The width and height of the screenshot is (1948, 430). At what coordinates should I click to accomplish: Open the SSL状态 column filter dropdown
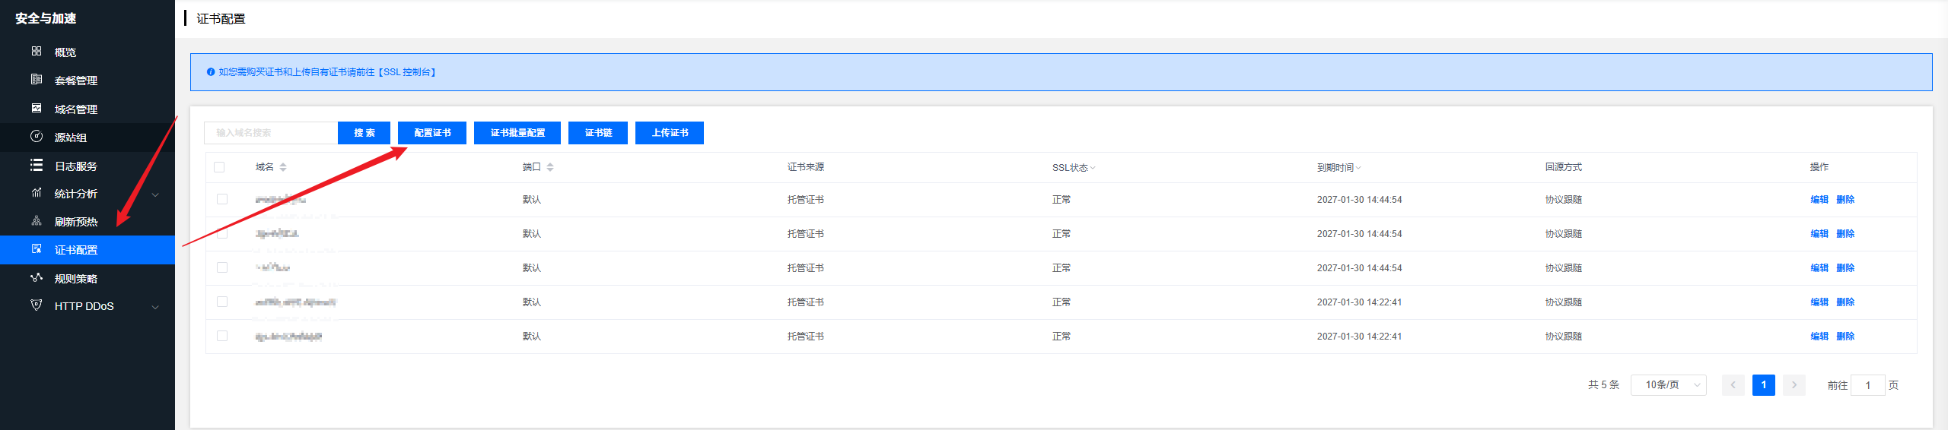coord(1093,168)
